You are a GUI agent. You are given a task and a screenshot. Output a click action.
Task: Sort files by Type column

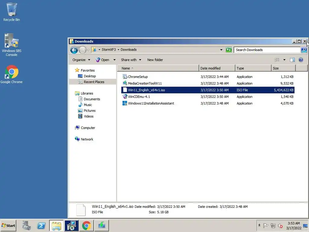pyautogui.click(x=253, y=68)
